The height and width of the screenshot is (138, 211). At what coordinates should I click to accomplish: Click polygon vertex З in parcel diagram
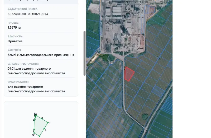pos(34,129)
